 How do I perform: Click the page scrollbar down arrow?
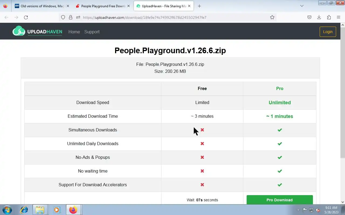(x=343, y=202)
